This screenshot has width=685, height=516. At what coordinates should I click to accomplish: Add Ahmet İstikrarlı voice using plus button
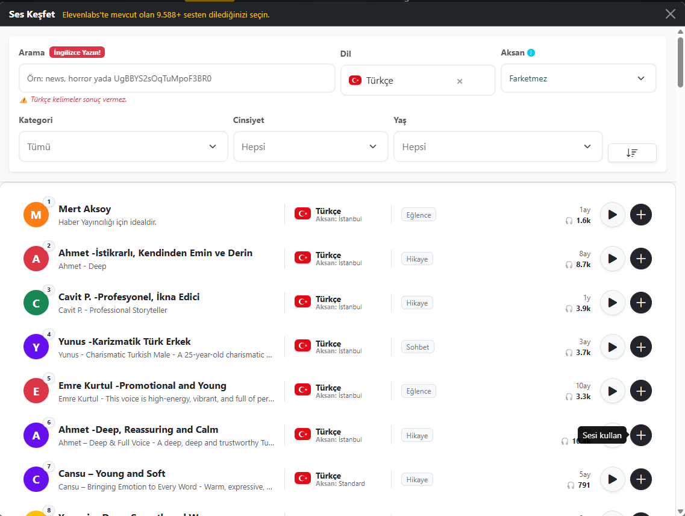(x=641, y=259)
